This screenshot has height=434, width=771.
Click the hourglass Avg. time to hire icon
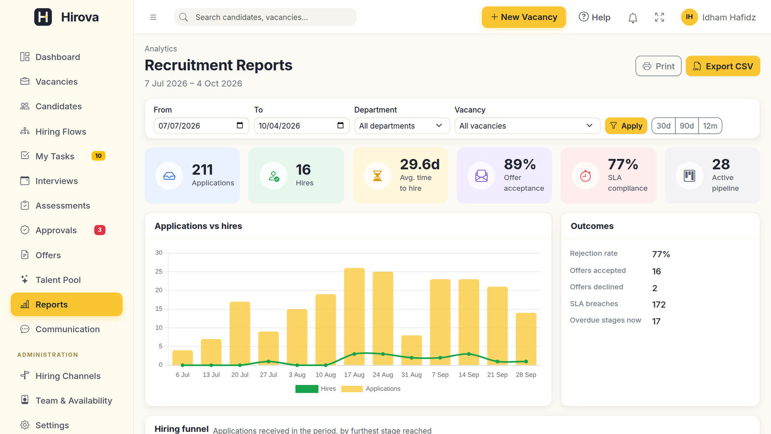click(x=377, y=176)
